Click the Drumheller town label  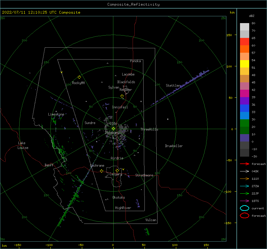[174, 146]
